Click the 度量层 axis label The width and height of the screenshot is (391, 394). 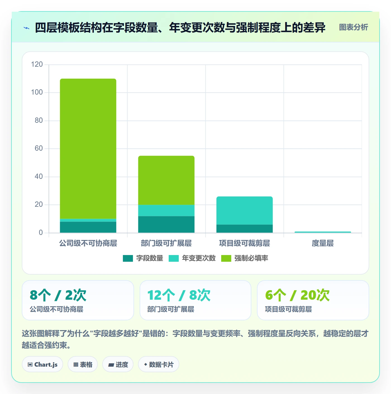click(x=323, y=243)
